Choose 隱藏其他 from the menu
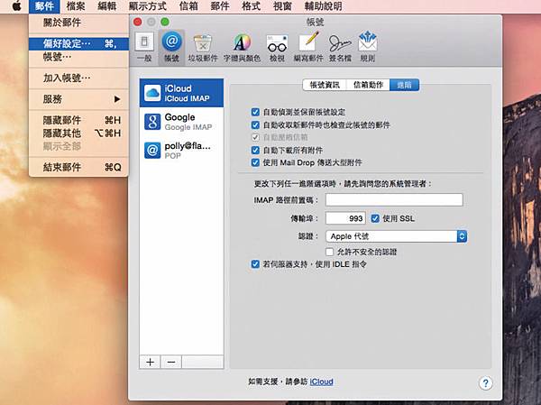 click(78, 133)
